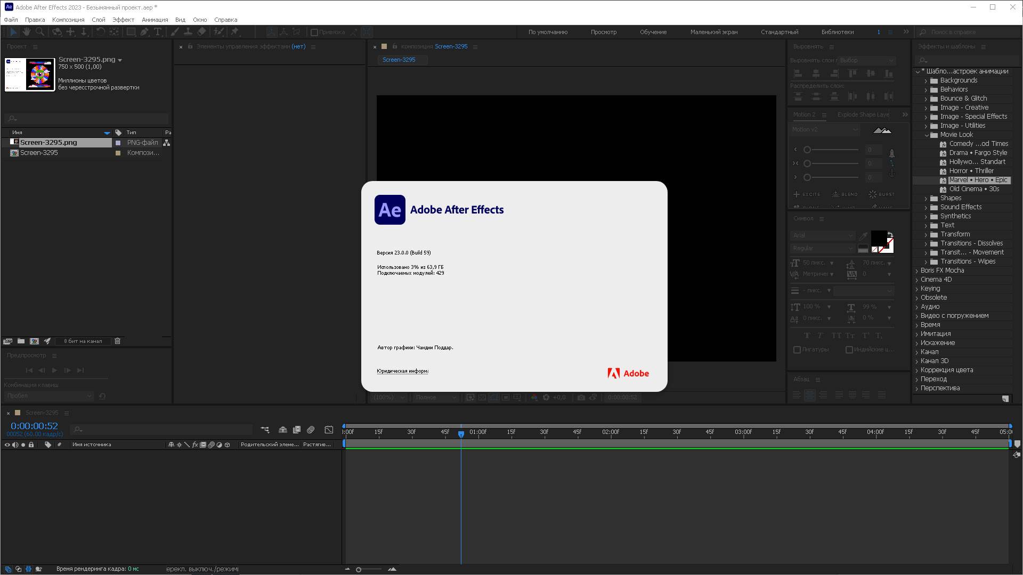Screen dimensions: 1023x575
Task: Click the trash delete icon in Project panel
Action: 118,341
